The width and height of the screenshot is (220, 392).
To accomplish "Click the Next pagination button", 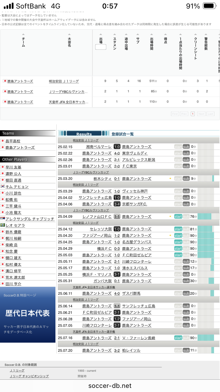I will tap(201, 114).
